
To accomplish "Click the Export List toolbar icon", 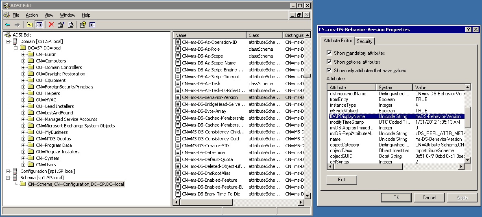I will tap(70, 25).
